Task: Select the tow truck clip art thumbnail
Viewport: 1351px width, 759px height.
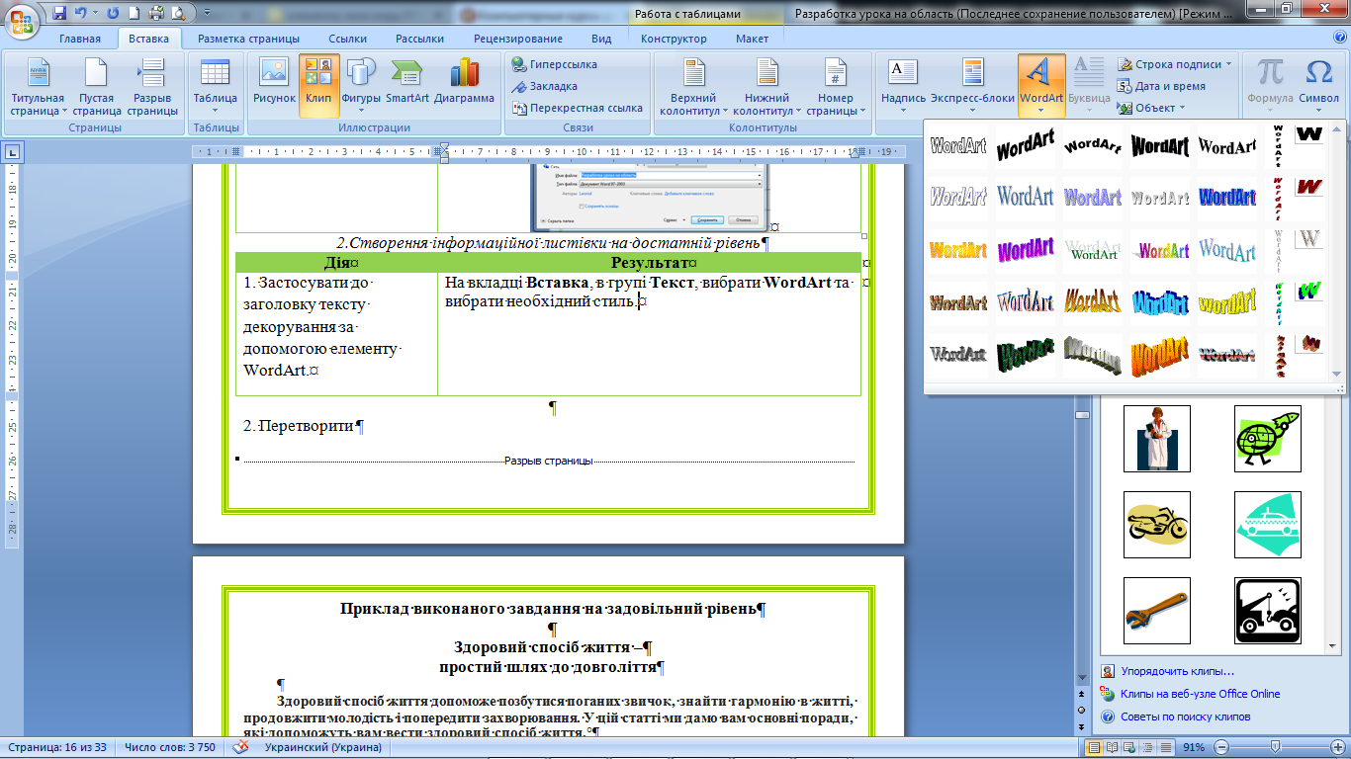Action: tap(1268, 610)
